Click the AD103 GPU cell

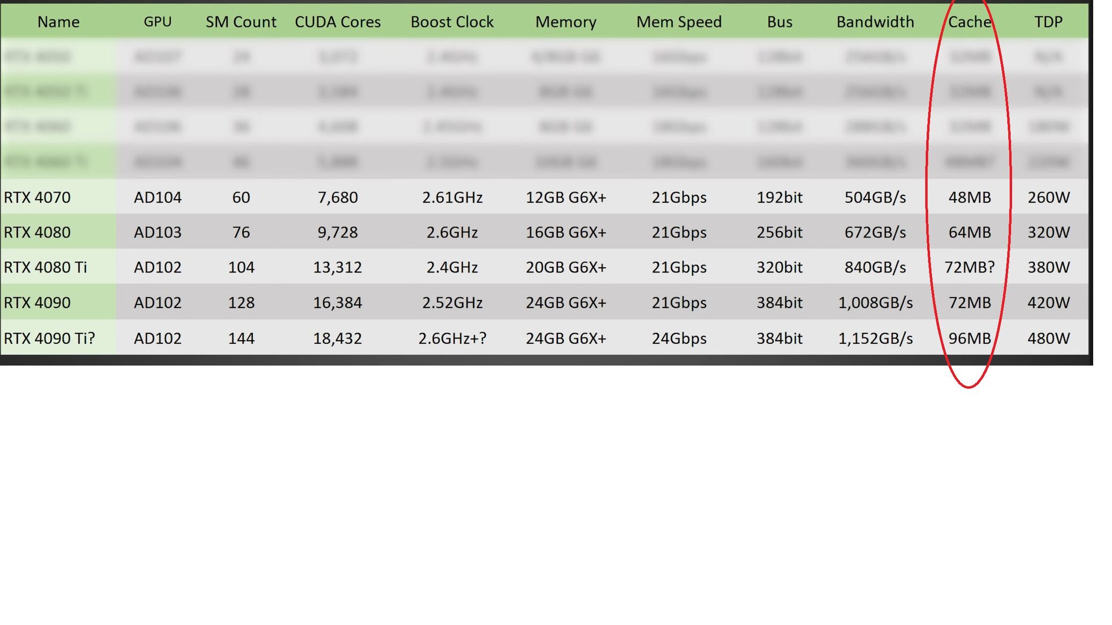click(x=157, y=232)
